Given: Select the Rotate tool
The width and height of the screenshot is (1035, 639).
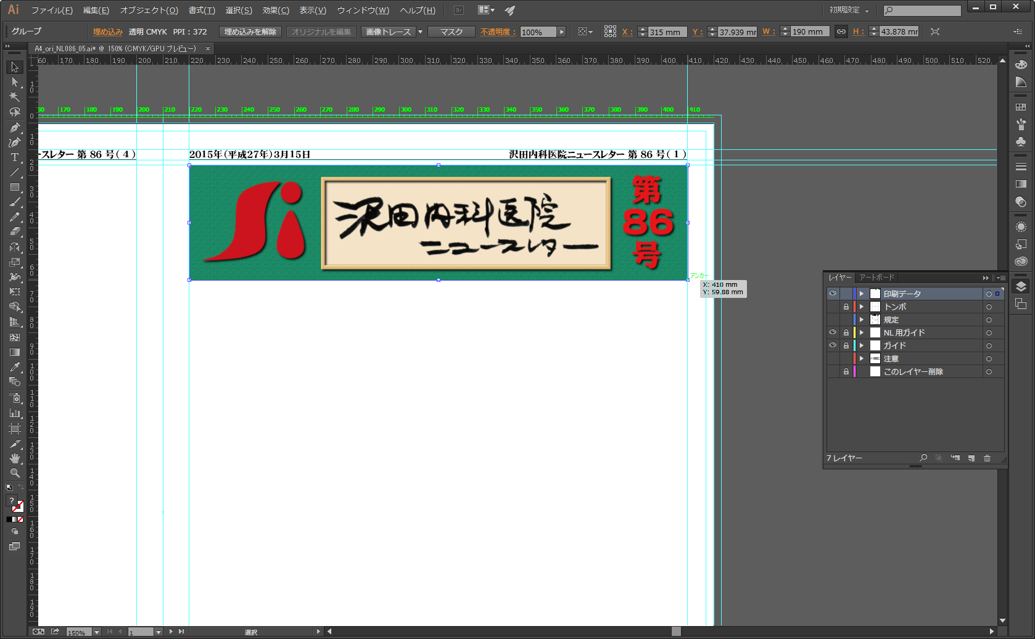Looking at the screenshot, I should point(15,247).
